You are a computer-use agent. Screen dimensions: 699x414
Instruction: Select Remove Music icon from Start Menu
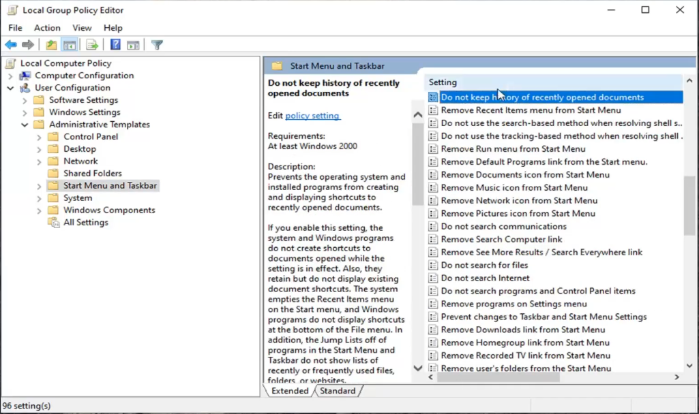(514, 187)
